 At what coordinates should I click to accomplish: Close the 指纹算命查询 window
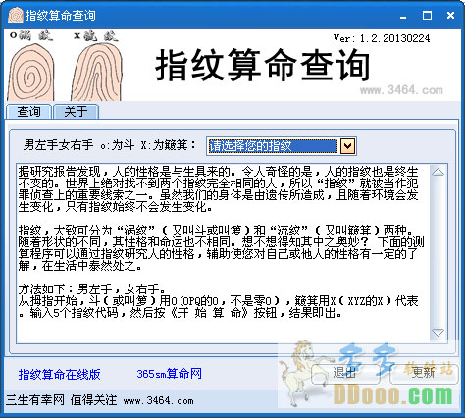[x=450, y=16]
